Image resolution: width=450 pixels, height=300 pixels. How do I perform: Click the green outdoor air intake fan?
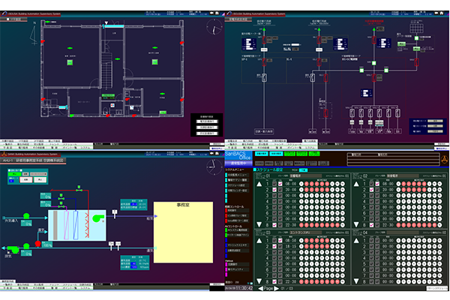[x=27, y=217]
